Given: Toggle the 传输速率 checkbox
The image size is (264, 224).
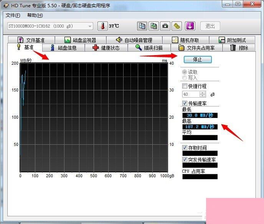Looking at the screenshot, I should [185, 103].
